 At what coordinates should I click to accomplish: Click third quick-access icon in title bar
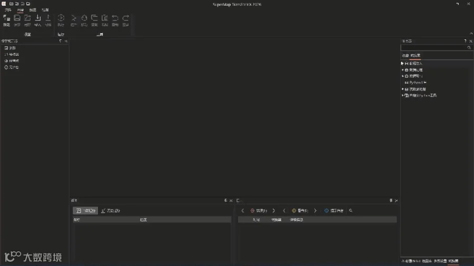pyautogui.click(x=22, y=4)
